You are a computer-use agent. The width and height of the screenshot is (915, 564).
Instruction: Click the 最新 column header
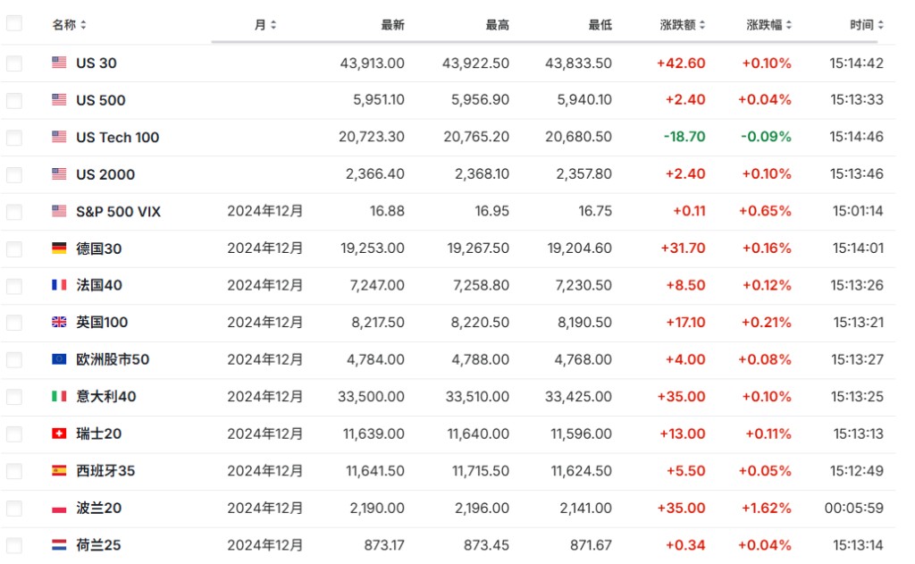393,24
